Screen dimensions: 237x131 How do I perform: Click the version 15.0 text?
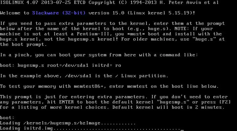(x=106, y=13)
